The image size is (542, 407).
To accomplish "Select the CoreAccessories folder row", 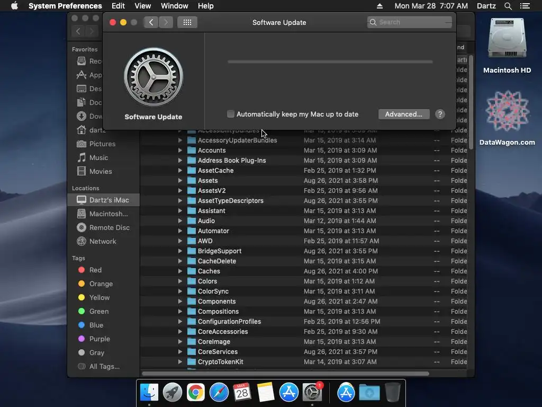I will pos(303,331).
